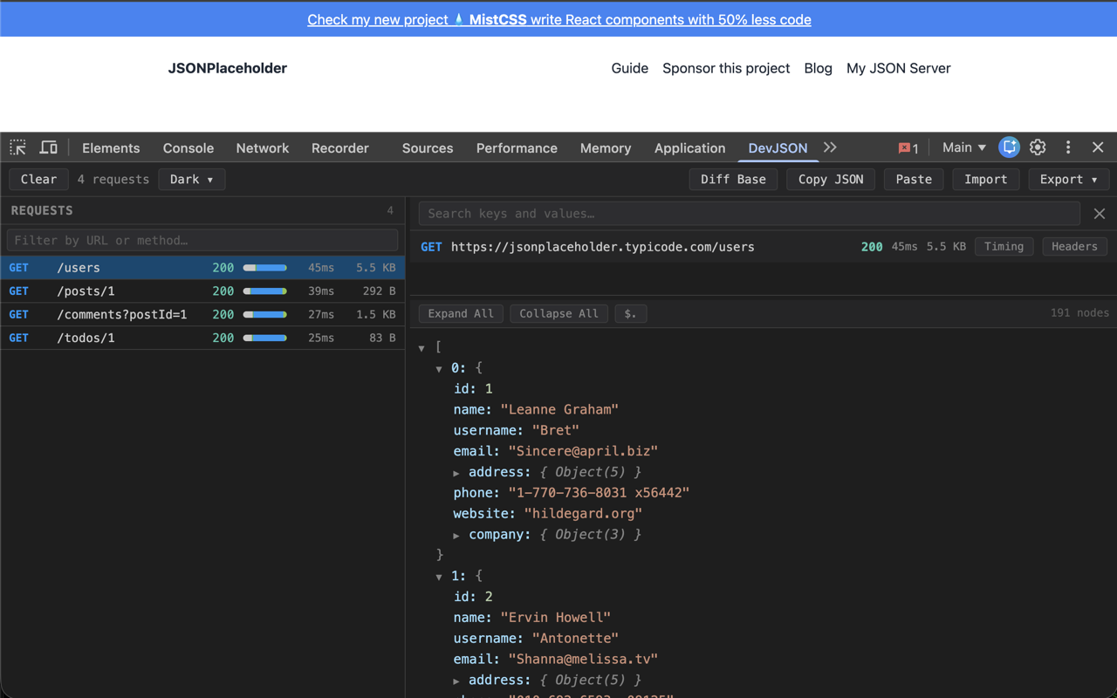Image resolution: width=1117 pixels, height=698 pixels.
Task: Click the circular sync icon beside Main
Action: click(1009, 147)
